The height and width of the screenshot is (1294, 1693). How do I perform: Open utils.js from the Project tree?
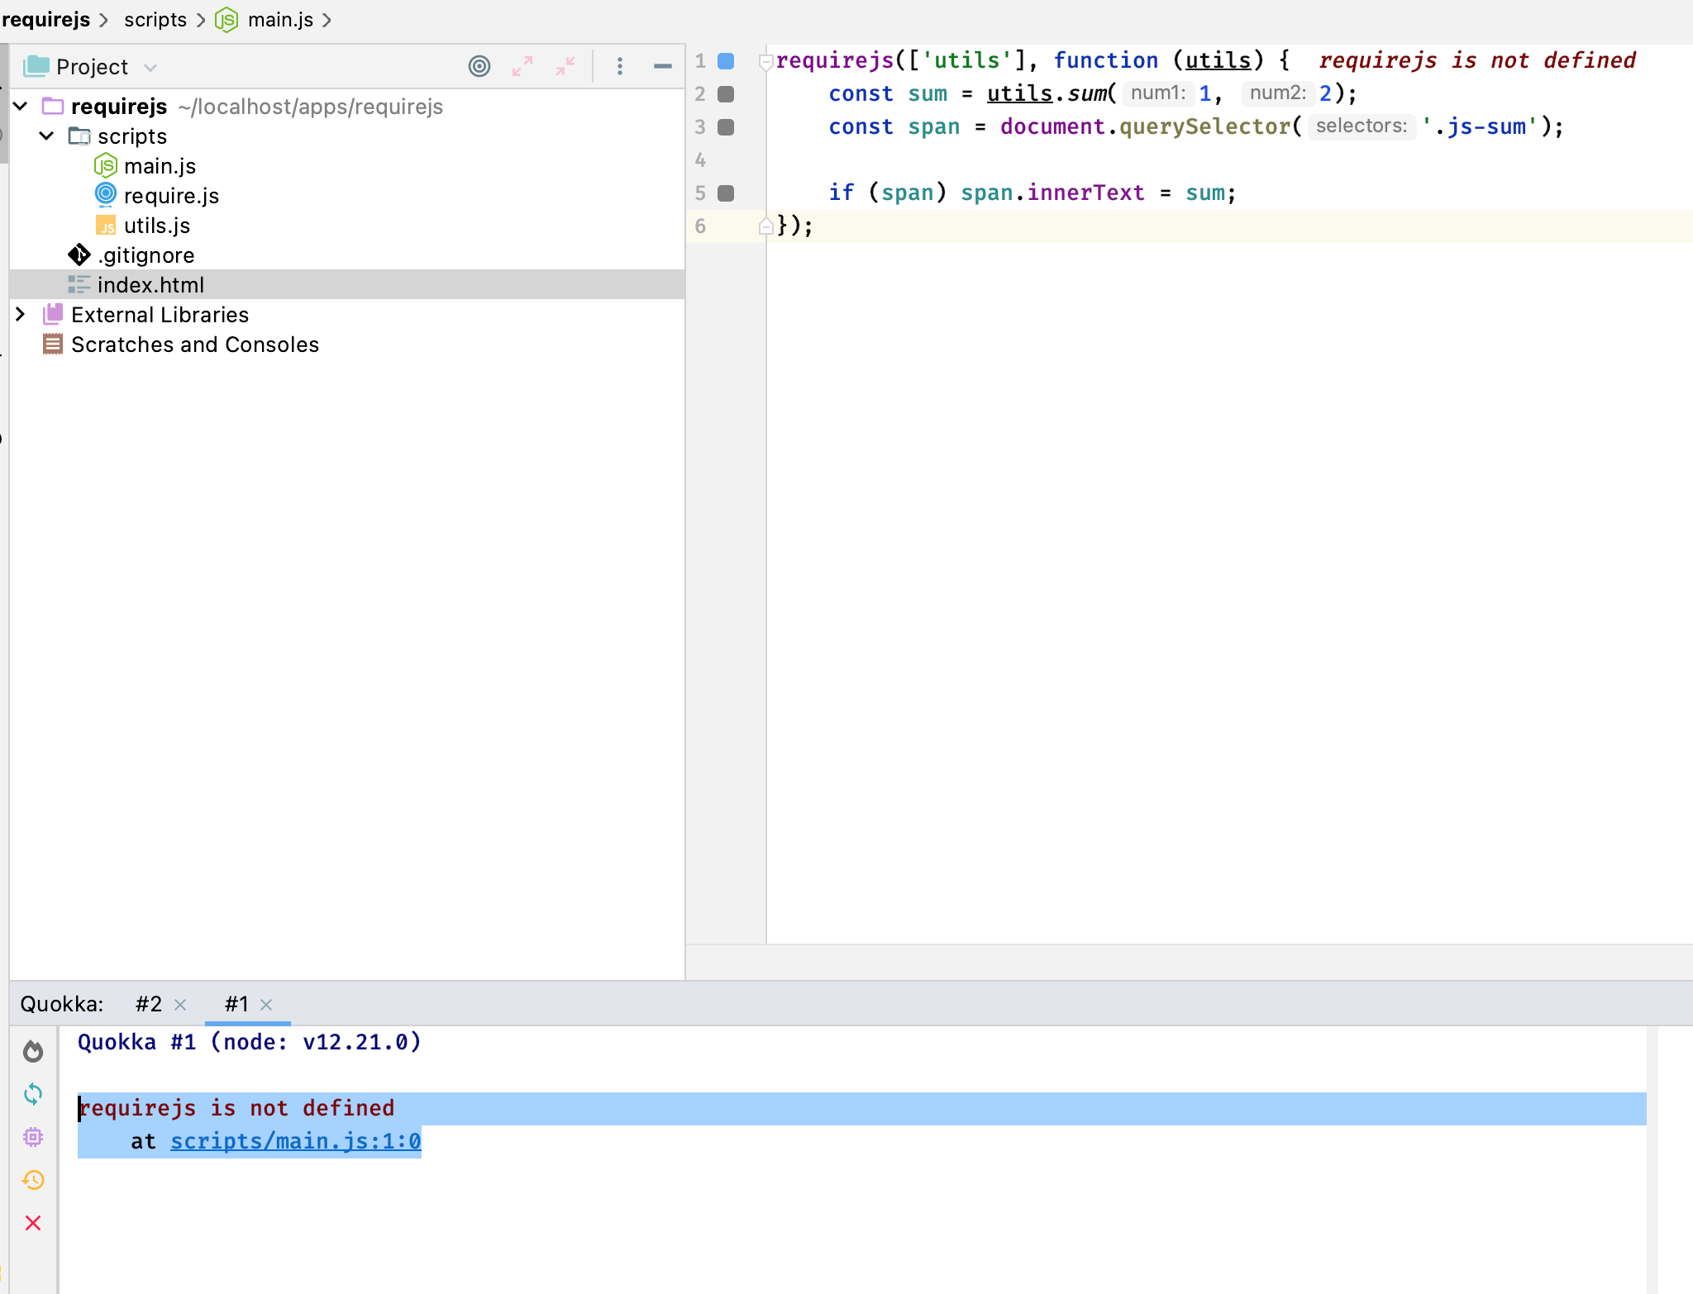[157, 225]
